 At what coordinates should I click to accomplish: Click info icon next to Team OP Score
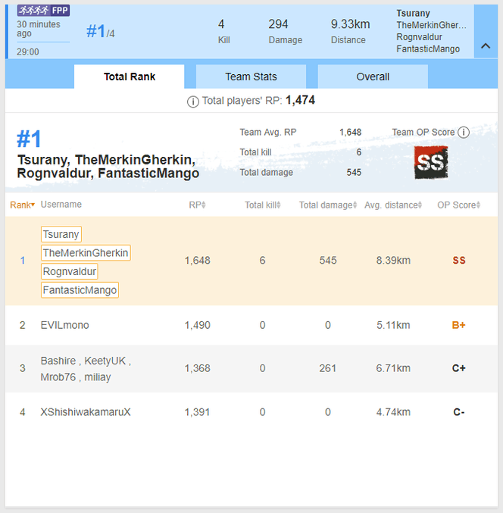[464, 133]
